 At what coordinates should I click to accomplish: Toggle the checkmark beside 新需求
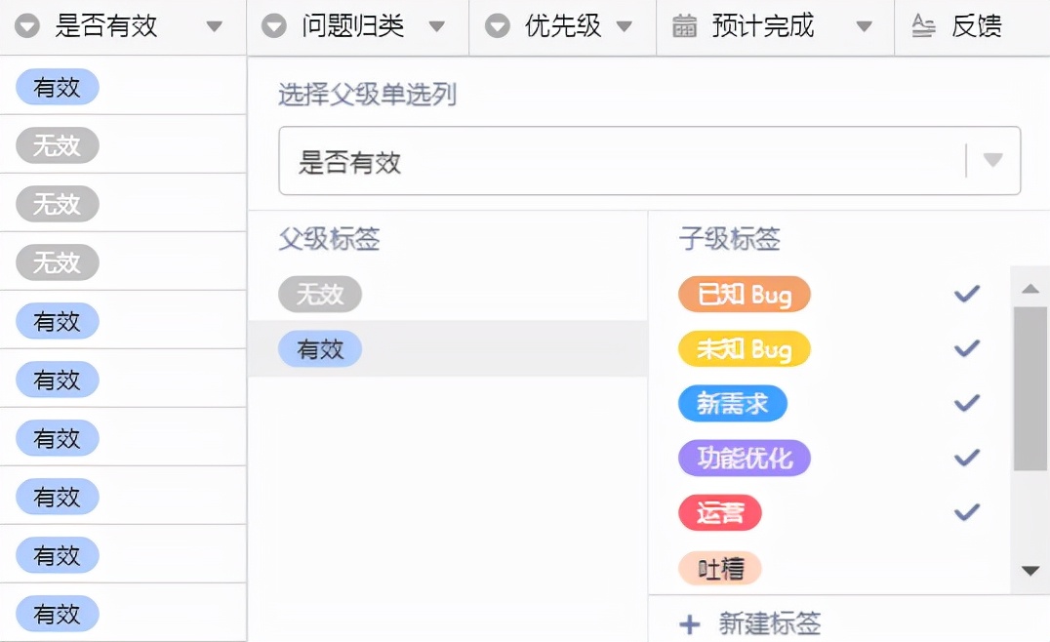tap(965, 403)
